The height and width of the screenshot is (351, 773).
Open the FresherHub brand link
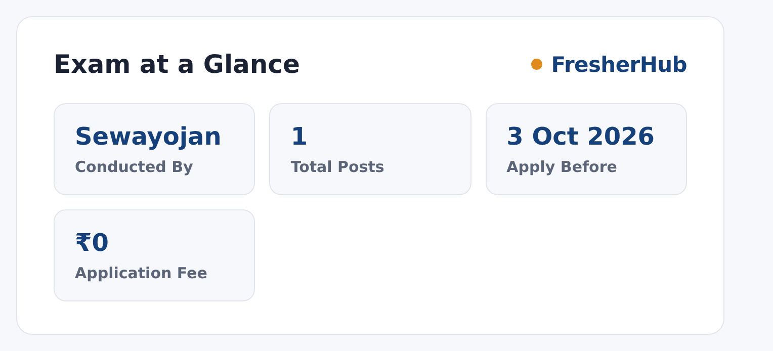pos(619,65)
